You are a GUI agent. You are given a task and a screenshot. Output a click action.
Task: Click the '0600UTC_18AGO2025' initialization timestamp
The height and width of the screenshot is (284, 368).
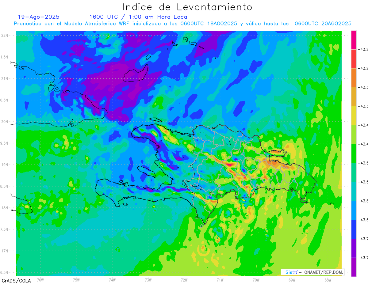tap(209, 24)
